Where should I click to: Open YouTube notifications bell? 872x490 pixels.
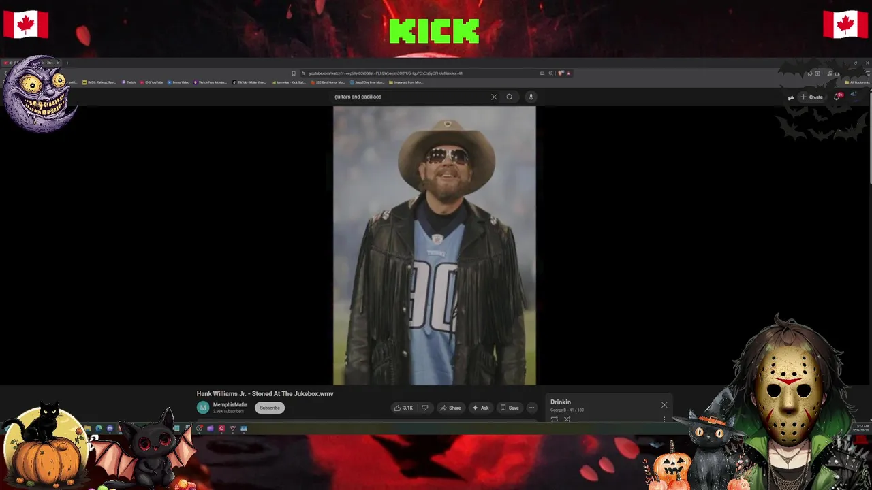pos(837,97)
